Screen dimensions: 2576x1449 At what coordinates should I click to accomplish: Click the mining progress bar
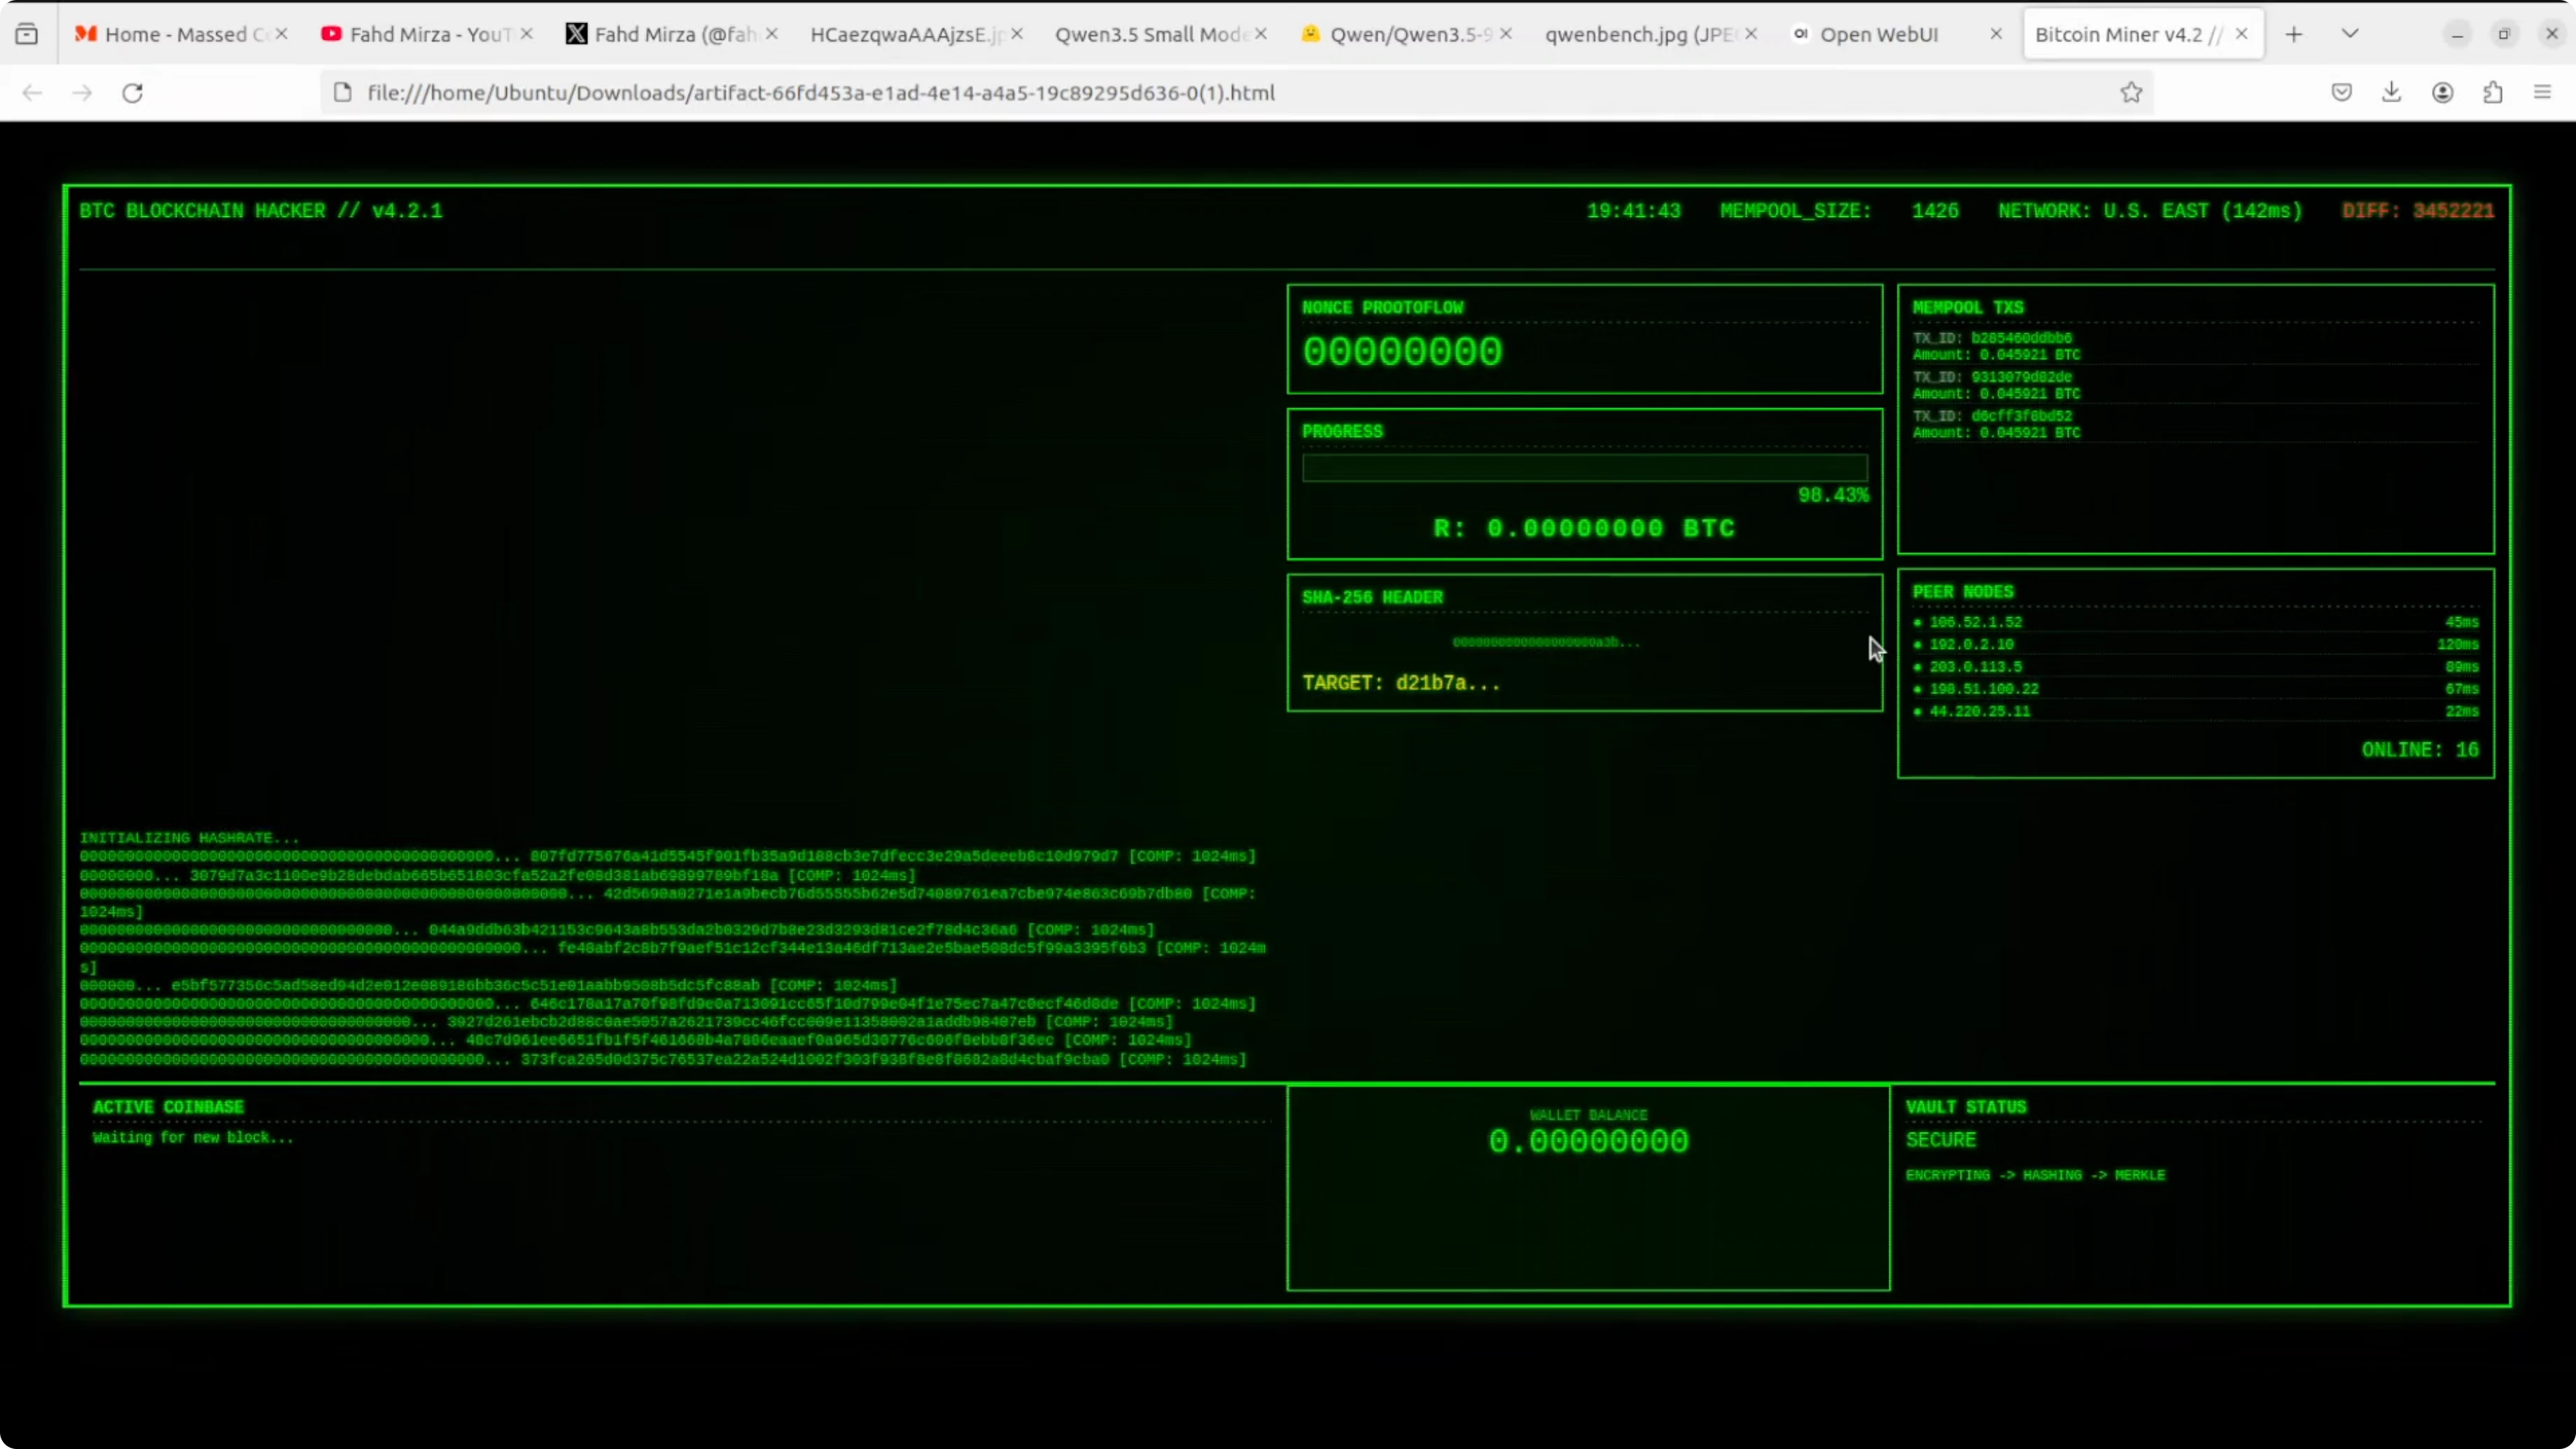pyautogui.click(x=1584, y=468)
